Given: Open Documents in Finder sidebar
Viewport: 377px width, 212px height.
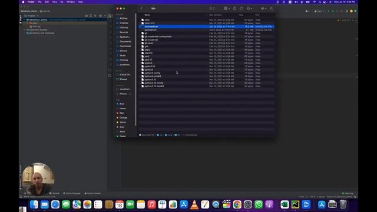Looking at the screenshot, I should coord(125,41).
